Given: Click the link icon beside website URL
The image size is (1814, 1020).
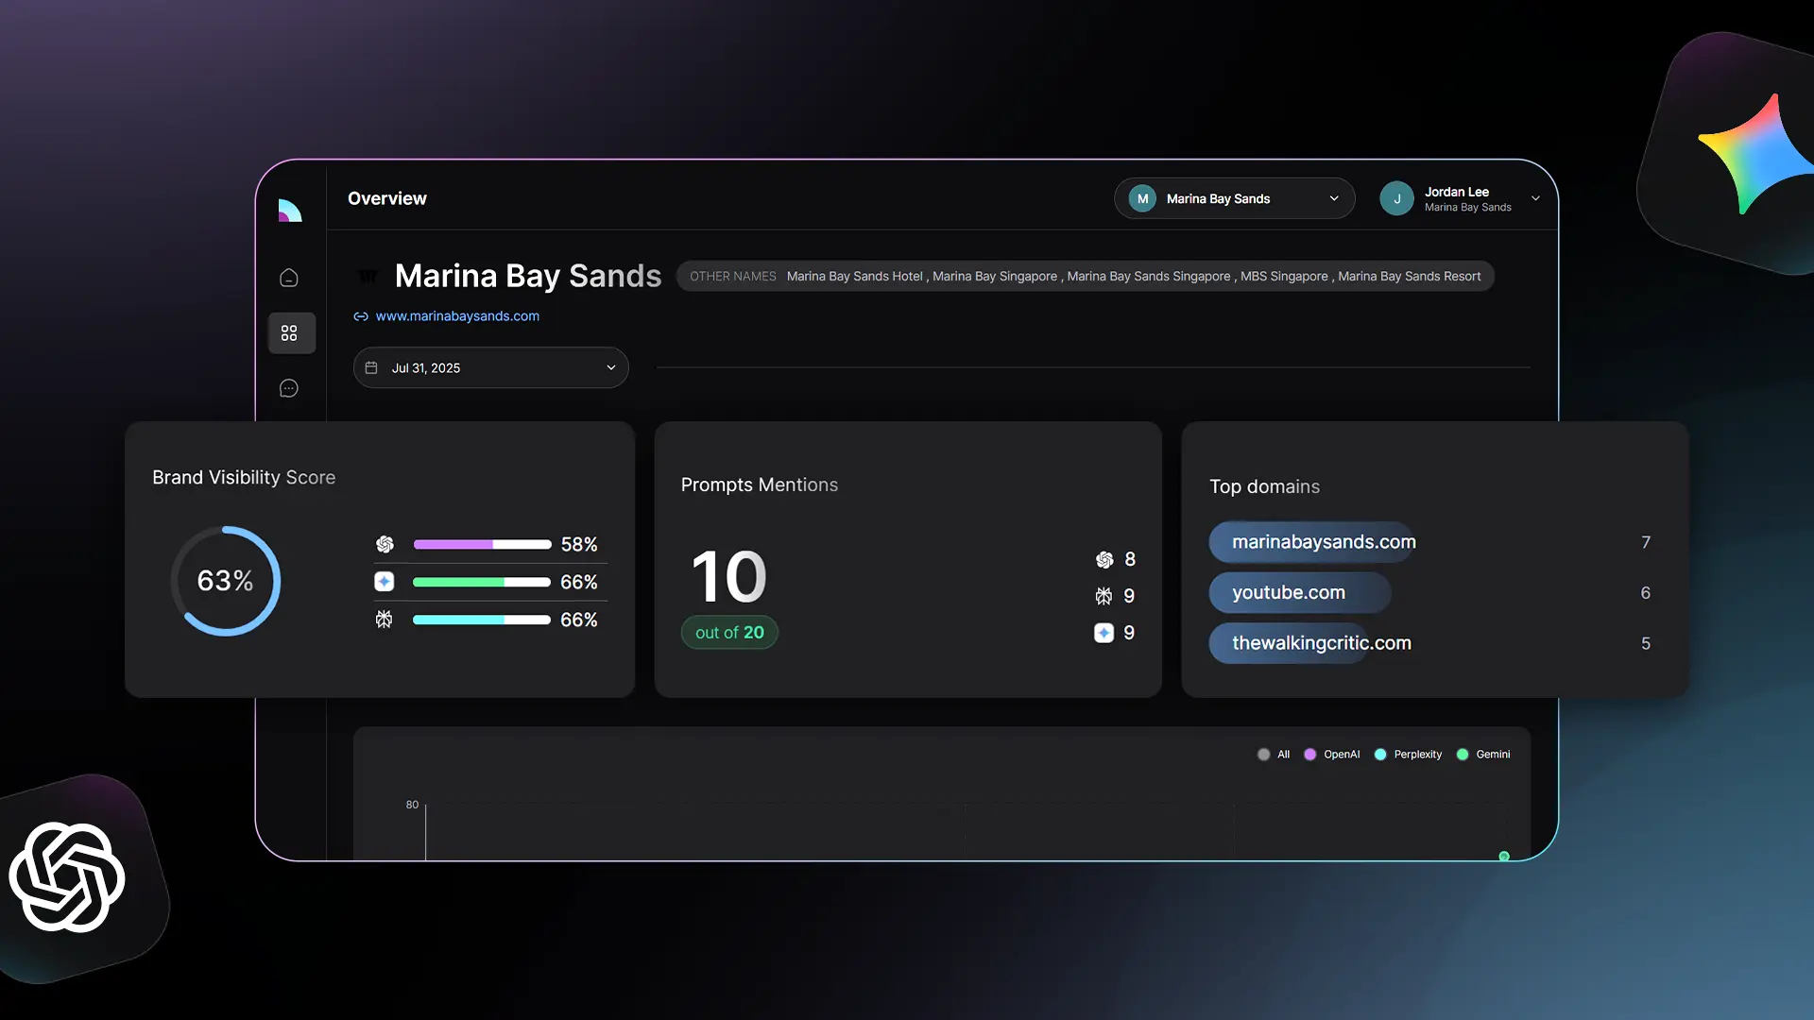Looking at the screenshot, I should [x=361, y=317].
